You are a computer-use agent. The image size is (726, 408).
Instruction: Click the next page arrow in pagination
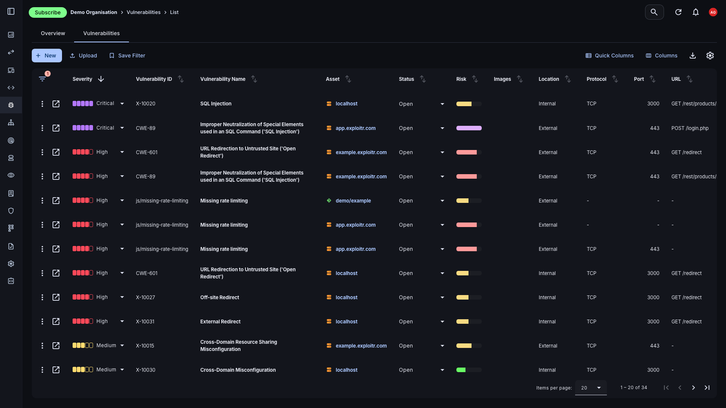693,387
